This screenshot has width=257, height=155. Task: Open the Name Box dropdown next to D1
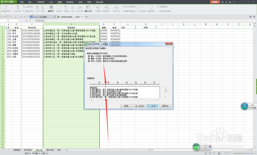(x=18, y=21)
